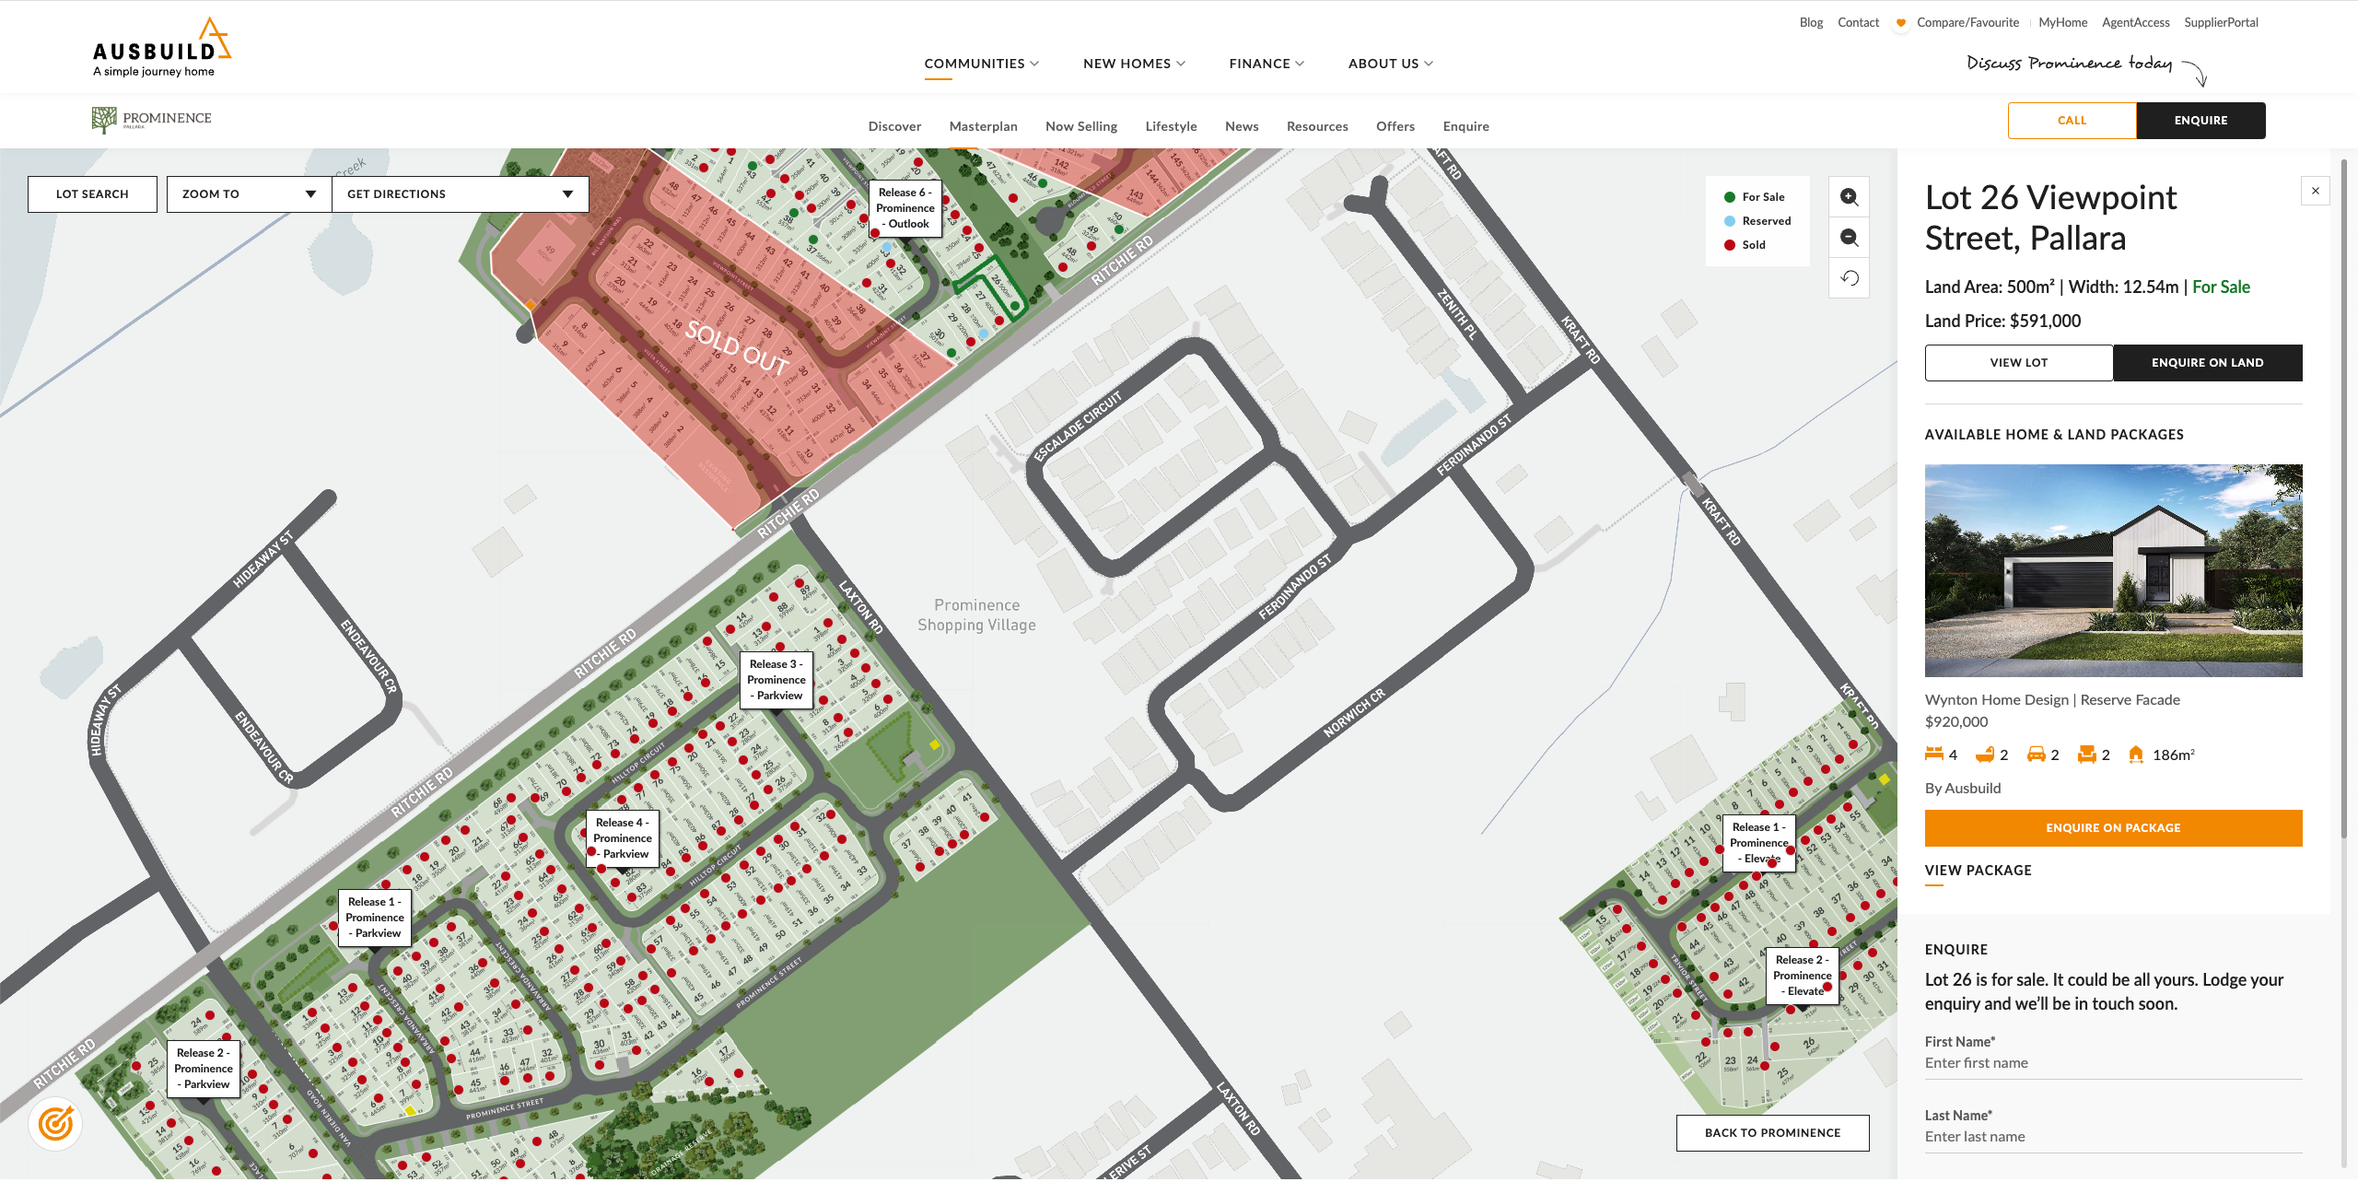Image resolution: width=2358 pixels, height=1182 pixels.
Task: Click the map zoom in magnifier icon
Action: (x=1849, y=197)
